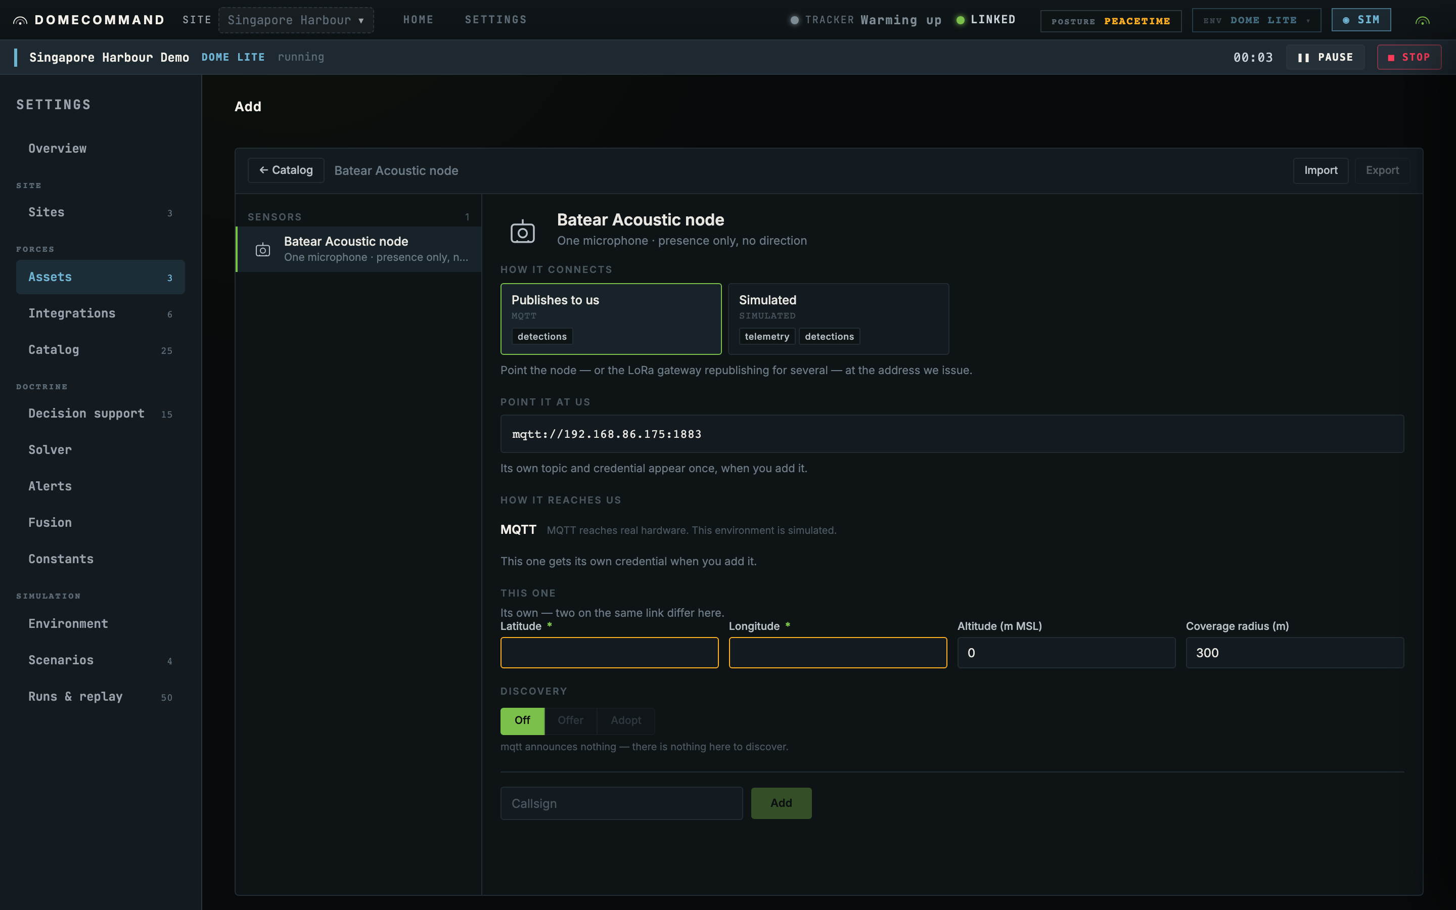Click the Singapore Harbour Demo run title
The width and height of the screenshot is (1456, 910).
tap(109, 57)
